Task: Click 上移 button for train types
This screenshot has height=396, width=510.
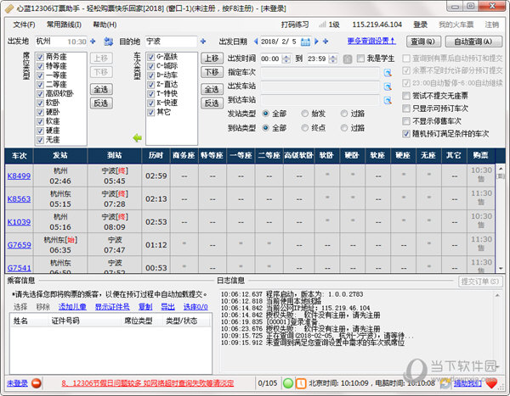Action: click(212, 59)
